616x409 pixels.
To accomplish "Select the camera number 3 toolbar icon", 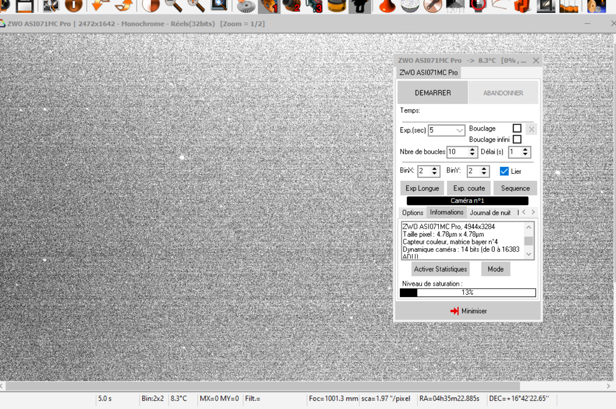I will [x=314, y=6].
